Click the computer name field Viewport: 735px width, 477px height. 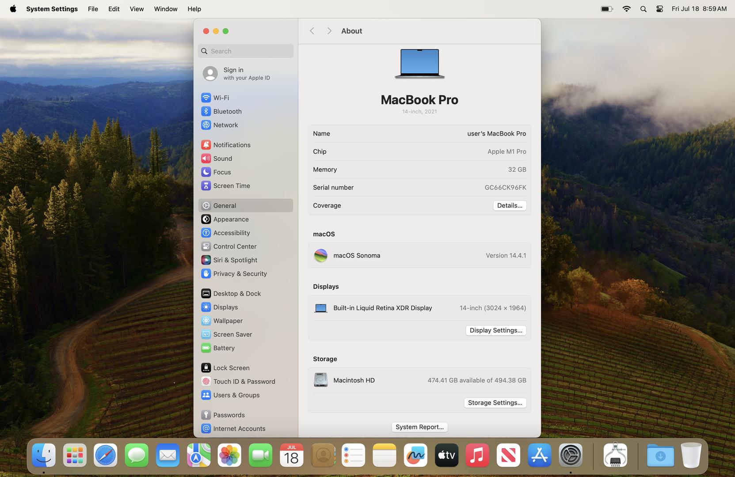[496, 133]
